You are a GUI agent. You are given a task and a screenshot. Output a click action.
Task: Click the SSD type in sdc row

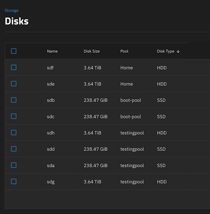coord(161,117)
